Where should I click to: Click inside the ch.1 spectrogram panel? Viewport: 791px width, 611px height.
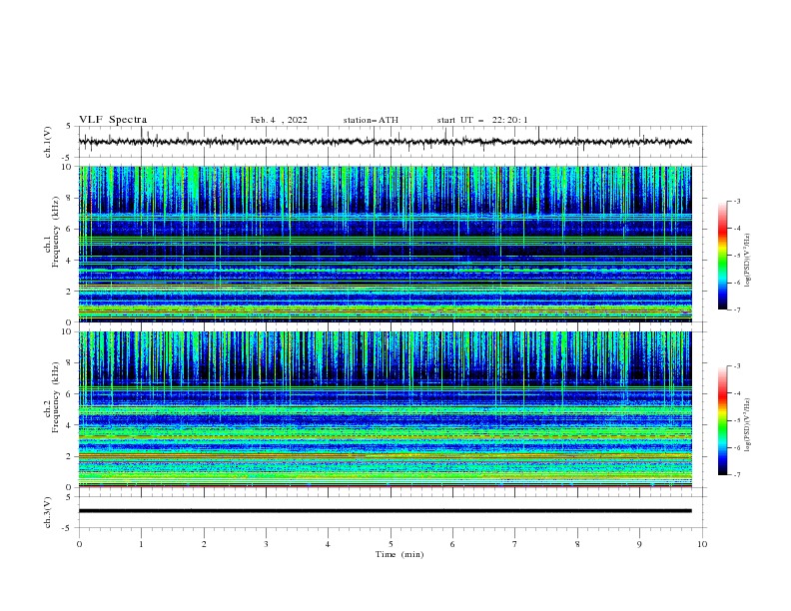coord(385,244)
